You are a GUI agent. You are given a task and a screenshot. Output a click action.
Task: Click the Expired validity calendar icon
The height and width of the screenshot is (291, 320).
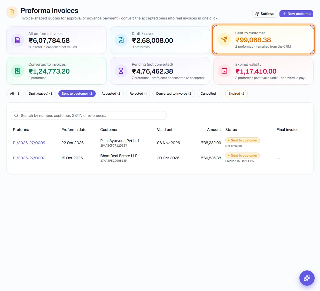(224, 71)
